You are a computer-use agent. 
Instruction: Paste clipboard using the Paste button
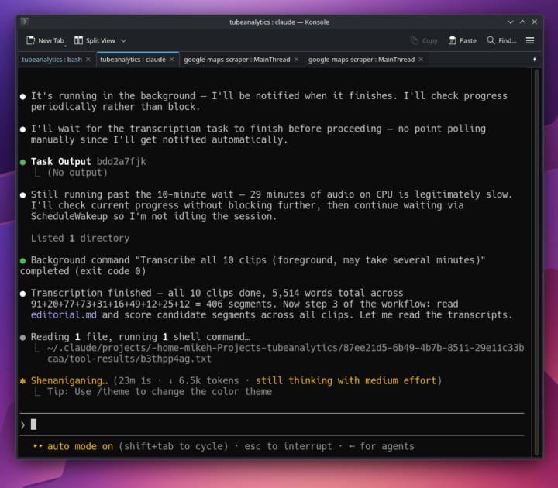coord(462,40)
